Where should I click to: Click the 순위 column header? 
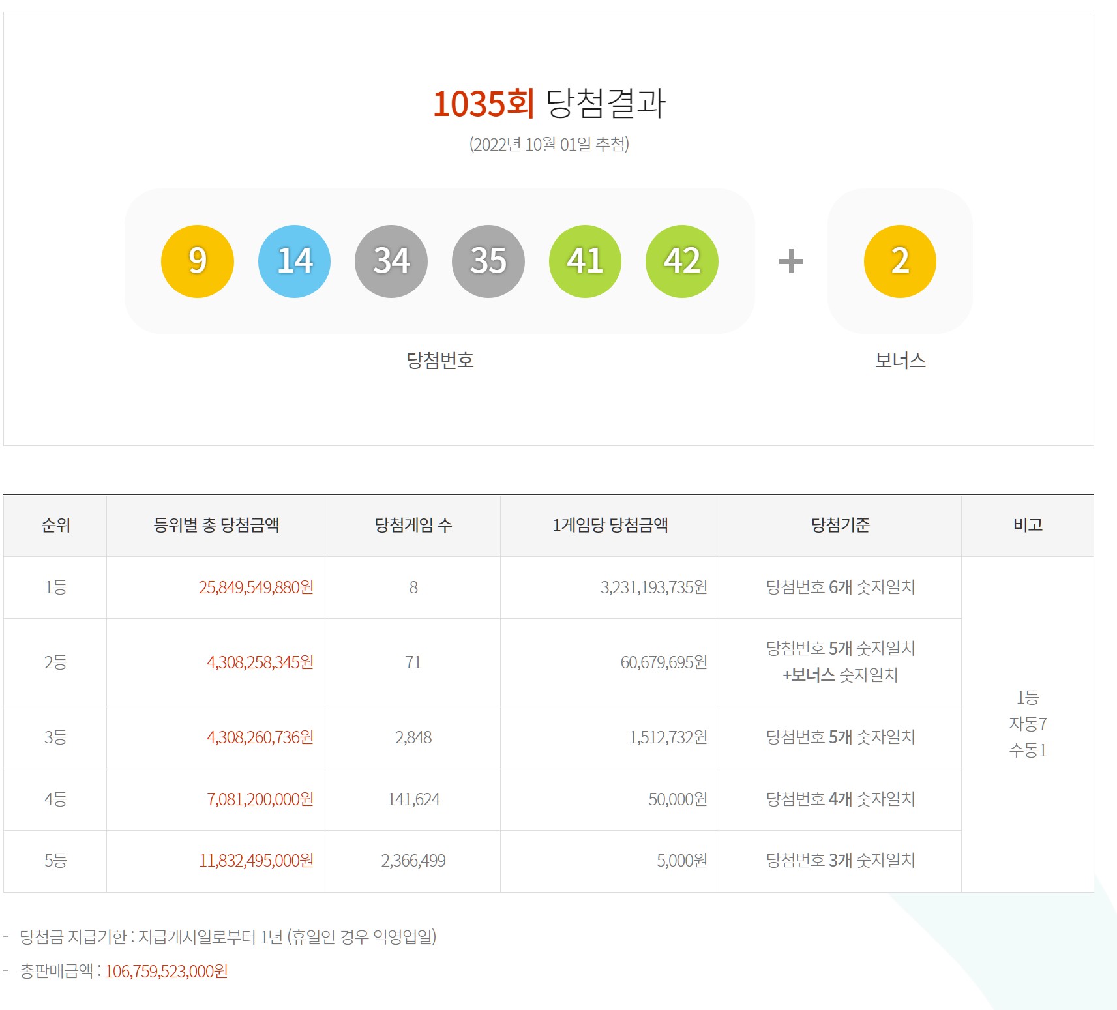tap(55, 525)
